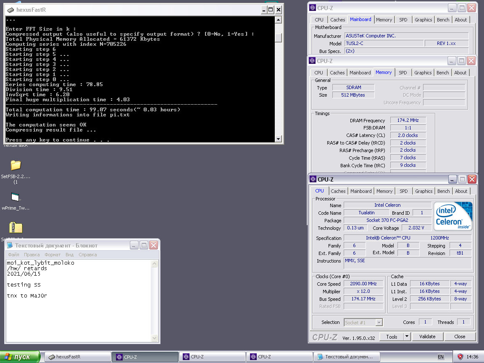Click Core Voltage value 2.032 V
The height and width of the screenshot is (363, 484).
click(416, 228)
